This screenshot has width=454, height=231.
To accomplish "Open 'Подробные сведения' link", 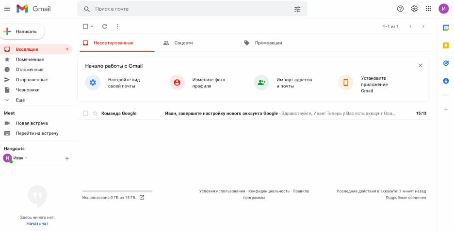I will (x=405, y=198).
